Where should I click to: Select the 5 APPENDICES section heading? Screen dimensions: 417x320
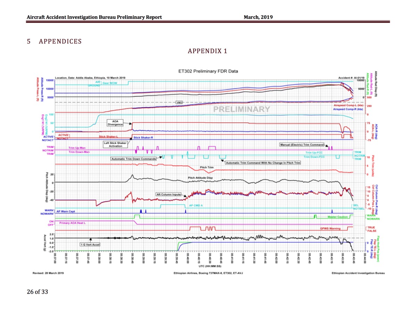[54, 42]
